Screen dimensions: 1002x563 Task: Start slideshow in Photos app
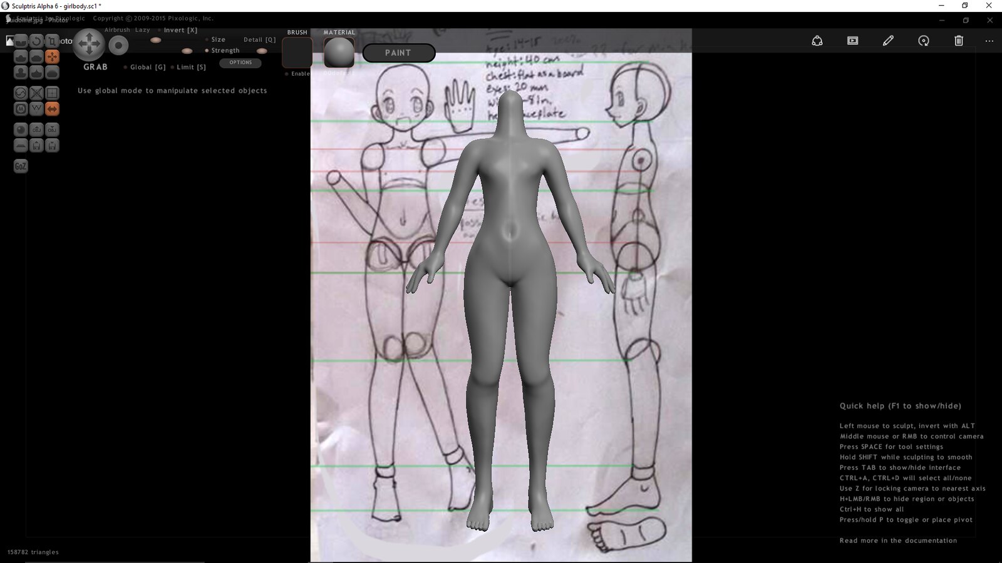(x=852, y=41)
